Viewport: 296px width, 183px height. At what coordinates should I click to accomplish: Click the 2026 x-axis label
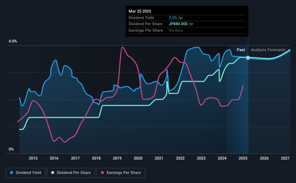264,158
